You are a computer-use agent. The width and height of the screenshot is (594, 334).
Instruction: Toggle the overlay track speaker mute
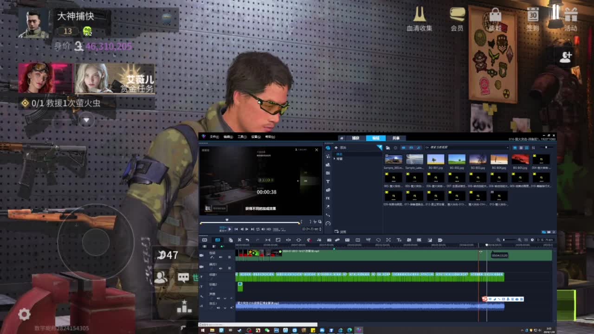coord(220,268)
